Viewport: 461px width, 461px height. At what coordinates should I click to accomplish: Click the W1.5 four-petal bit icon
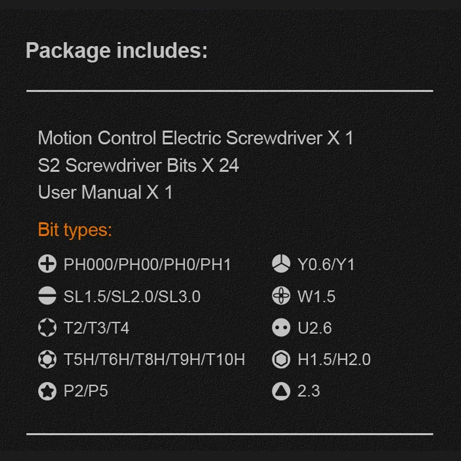coord(281,296)
